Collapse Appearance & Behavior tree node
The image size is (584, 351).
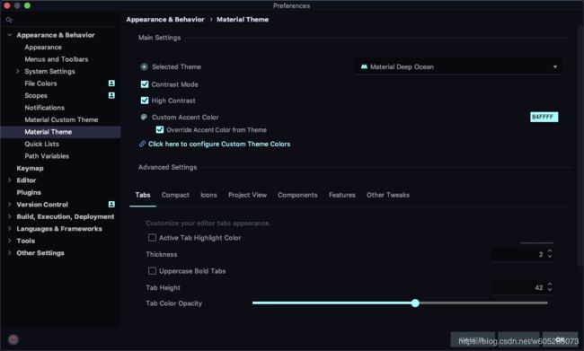tap(10, 35)
